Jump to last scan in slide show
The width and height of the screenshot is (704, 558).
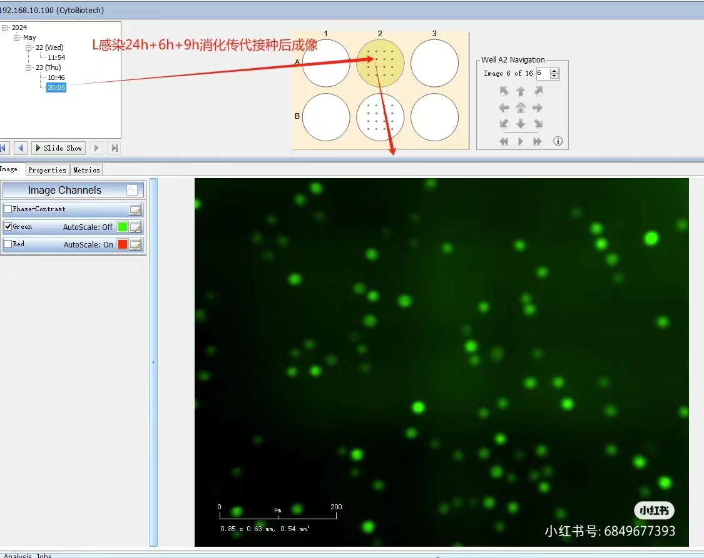115,148
